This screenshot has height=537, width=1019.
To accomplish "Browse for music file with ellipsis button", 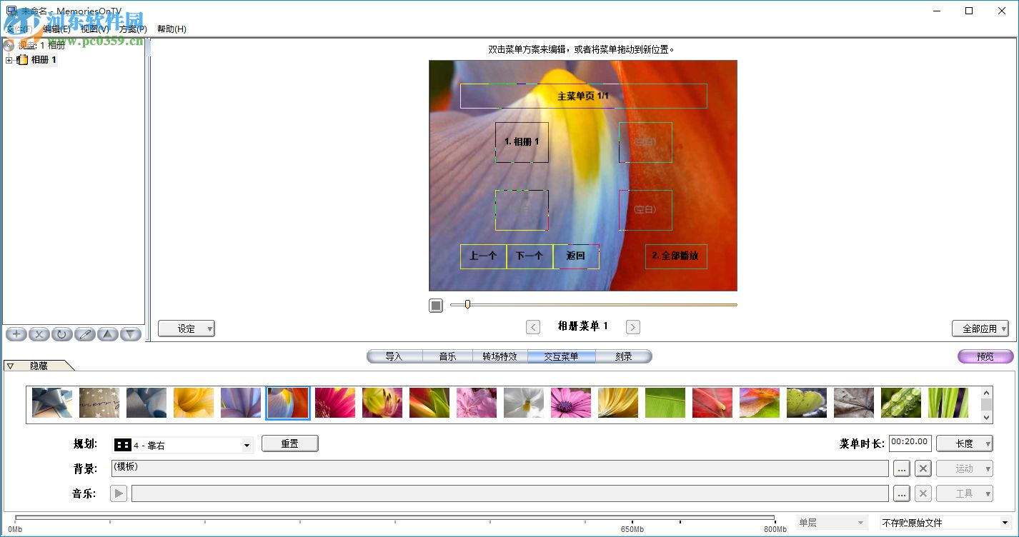I will (902, 493).
